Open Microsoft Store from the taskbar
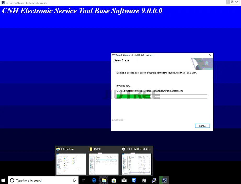This screenshot has height=184, width=241. (x=114, y=180)
